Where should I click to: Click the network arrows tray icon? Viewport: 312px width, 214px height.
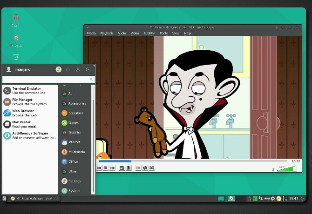[x=261, y=199]
